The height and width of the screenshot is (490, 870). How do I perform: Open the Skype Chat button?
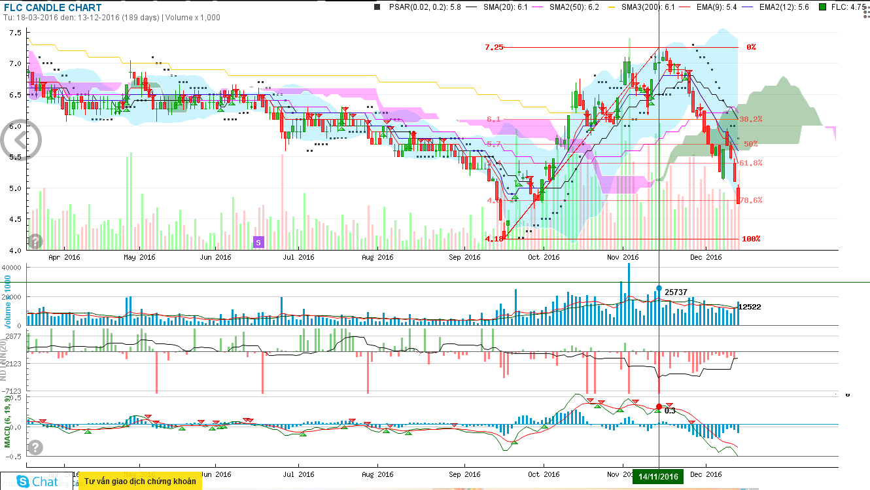pos(37,481)
